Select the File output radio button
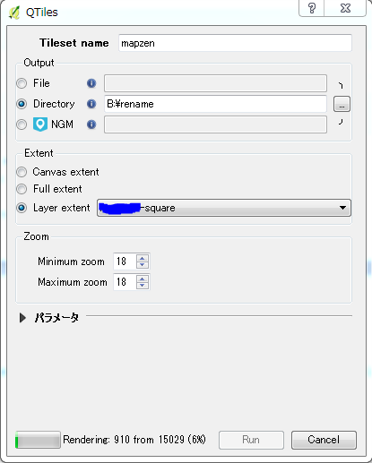Image resolution: width=372 pixels, height=463 pixels. point(22,83)
